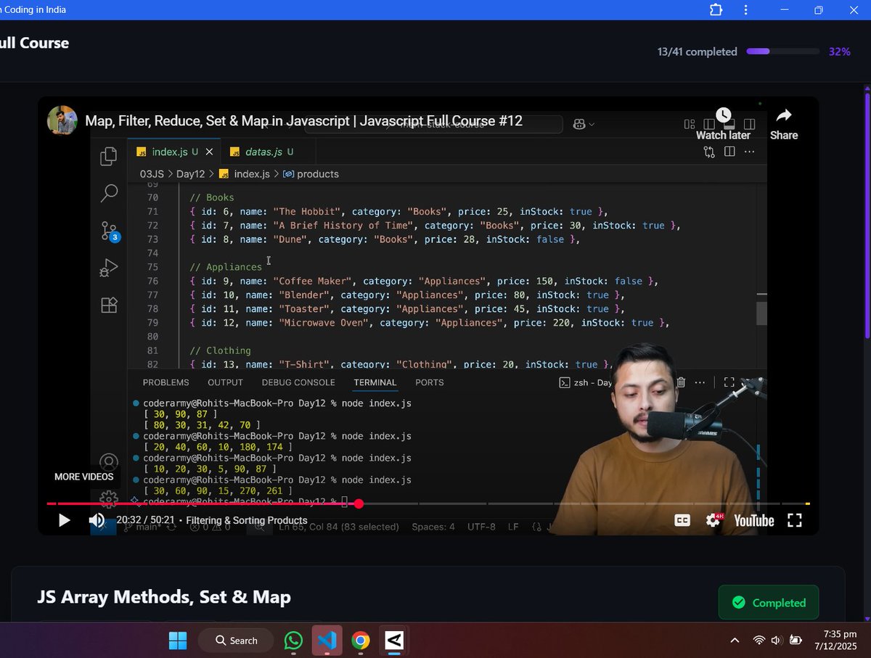Open the Copilot icon dropdown
Screen dimensions: 871x658
[x=583, y=124]
